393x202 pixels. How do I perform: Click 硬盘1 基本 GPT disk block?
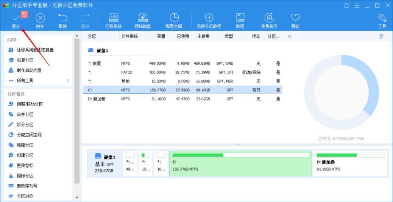click(105, 163)
